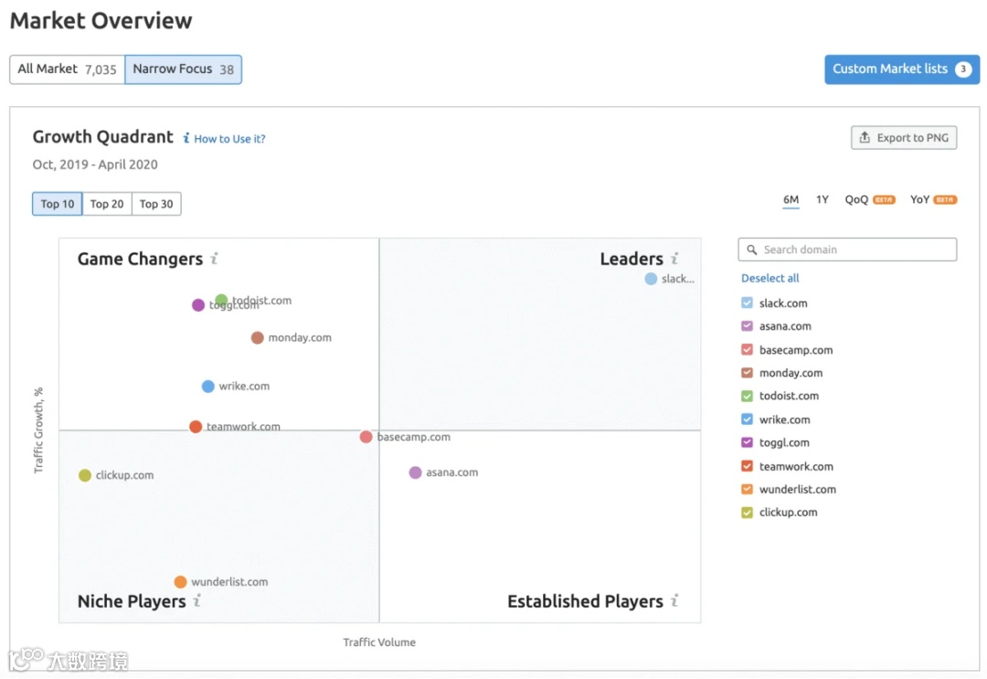Switch to the YoY beta range
The height and width of the screenshot is (679, 987).
(933, 199)
